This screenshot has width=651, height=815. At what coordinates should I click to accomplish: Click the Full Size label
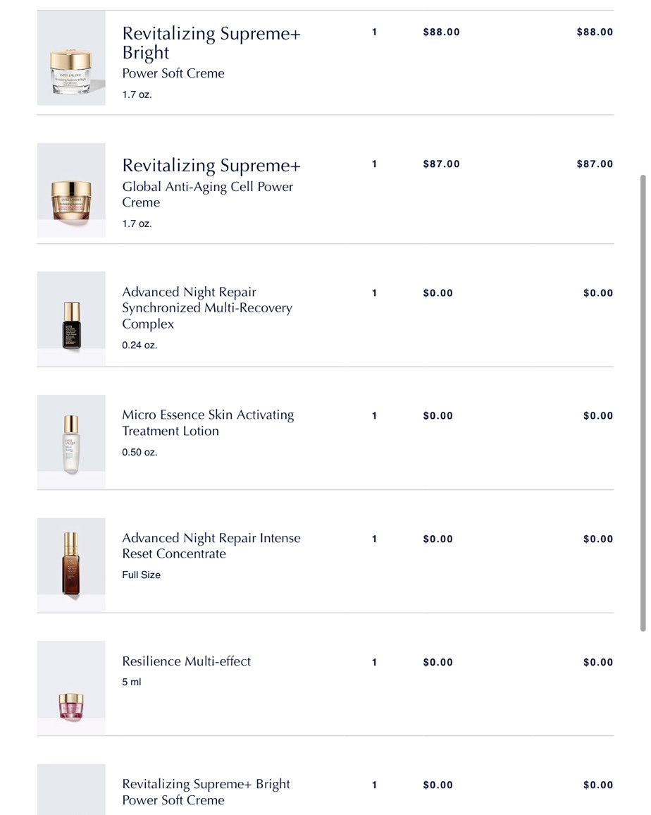tap(141, 575)
